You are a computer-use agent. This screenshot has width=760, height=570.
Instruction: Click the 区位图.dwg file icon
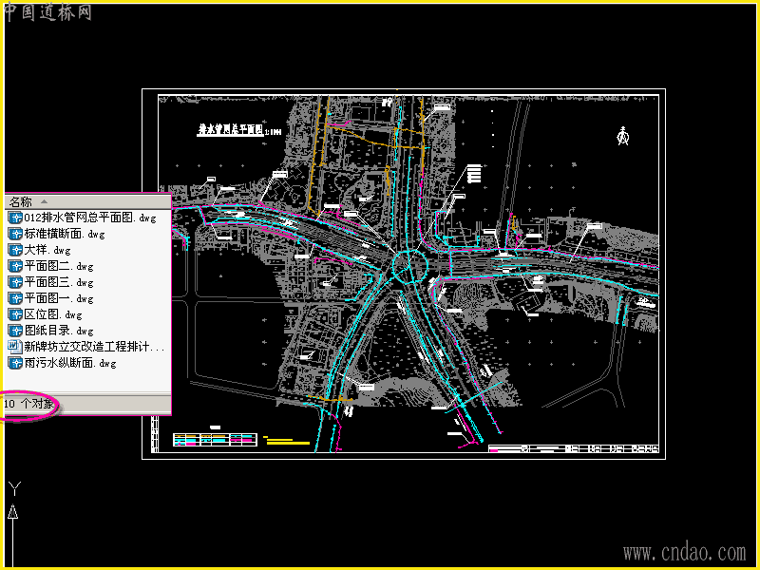click(15, 314)
